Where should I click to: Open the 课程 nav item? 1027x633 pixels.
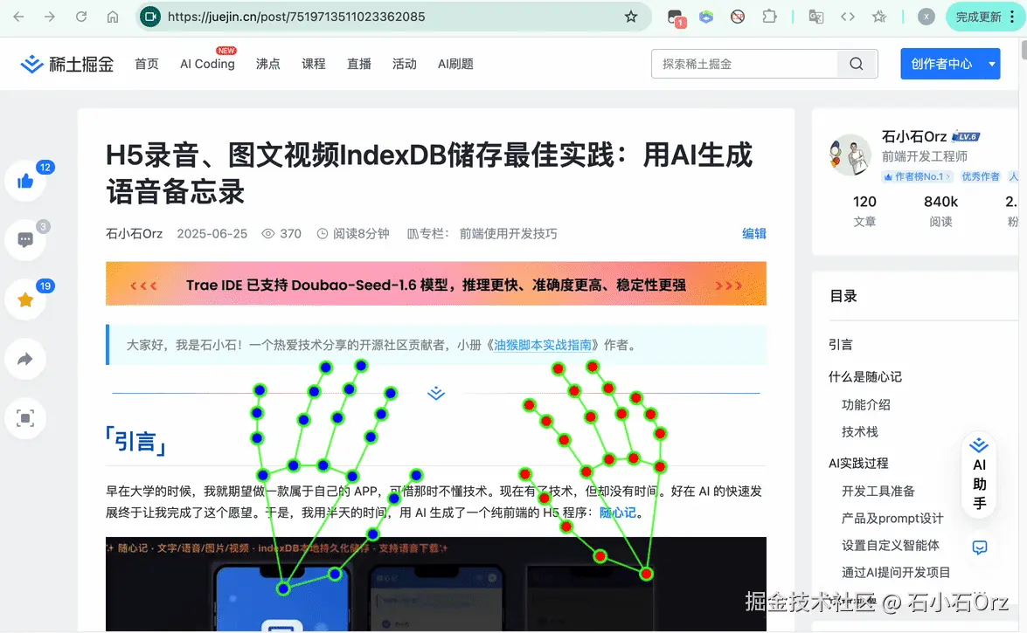(x=313, y=64)
